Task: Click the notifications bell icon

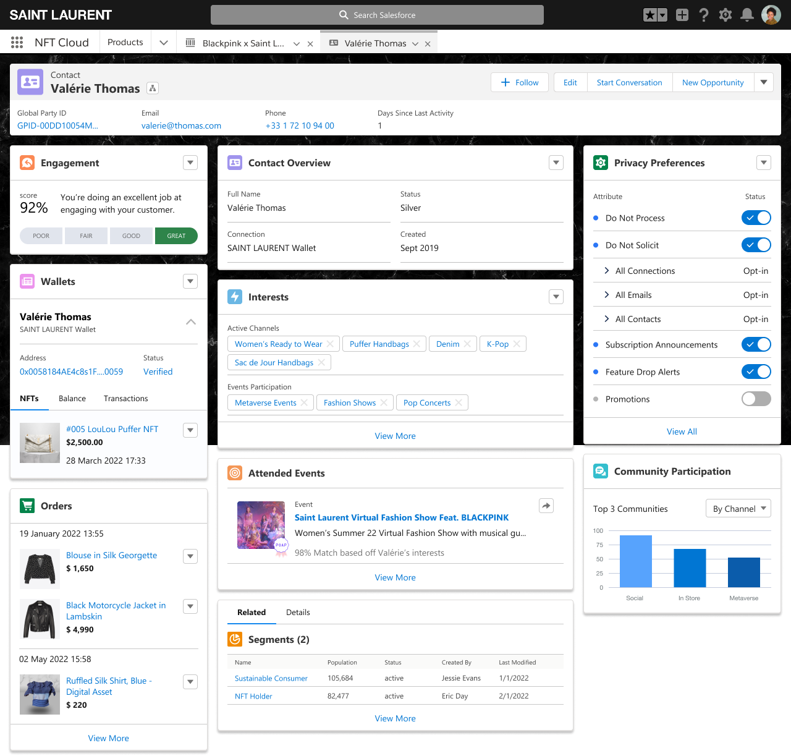Action: 747,14
